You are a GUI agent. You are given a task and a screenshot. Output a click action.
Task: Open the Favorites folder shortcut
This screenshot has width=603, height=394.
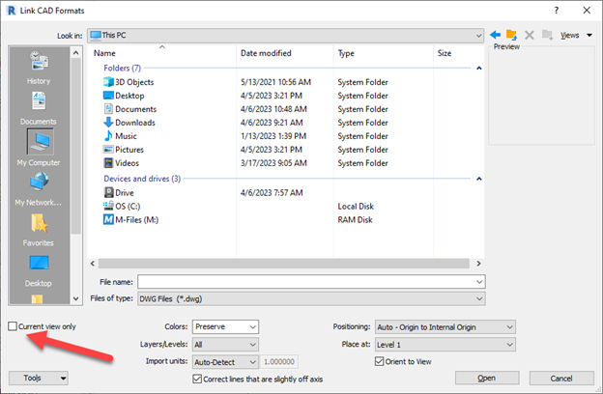coord(39,228)
